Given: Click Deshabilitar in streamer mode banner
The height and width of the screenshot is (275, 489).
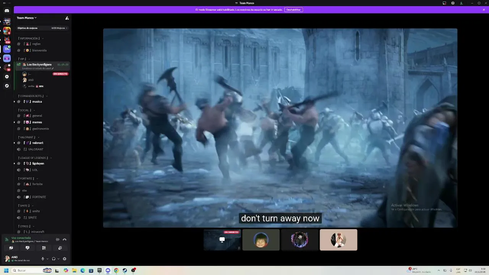Looking at the screenshot, I should tap(293, 10).
